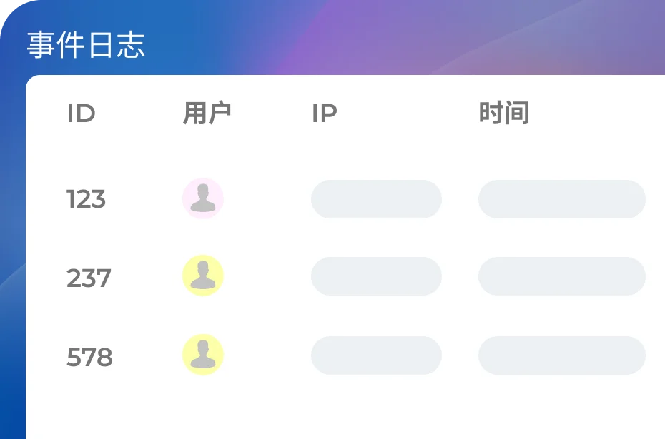Sort by the ID column header
Viewport: 665px width, 439px height.
[81, 113]
